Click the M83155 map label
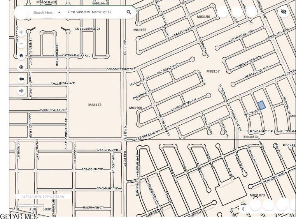Image resolution: width=296 pixels, height=219 pixels. click(140, 30)
